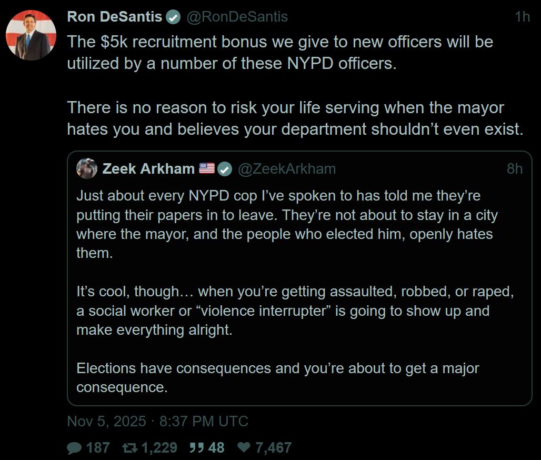Click the 1h timestamp on the tweet
This screenshot has height=460, width=541.
tap(522, 17)
